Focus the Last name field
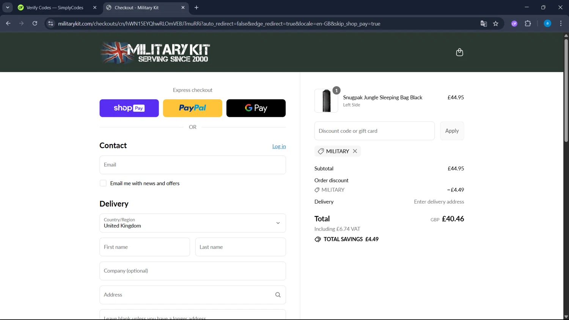 (240, 247)
